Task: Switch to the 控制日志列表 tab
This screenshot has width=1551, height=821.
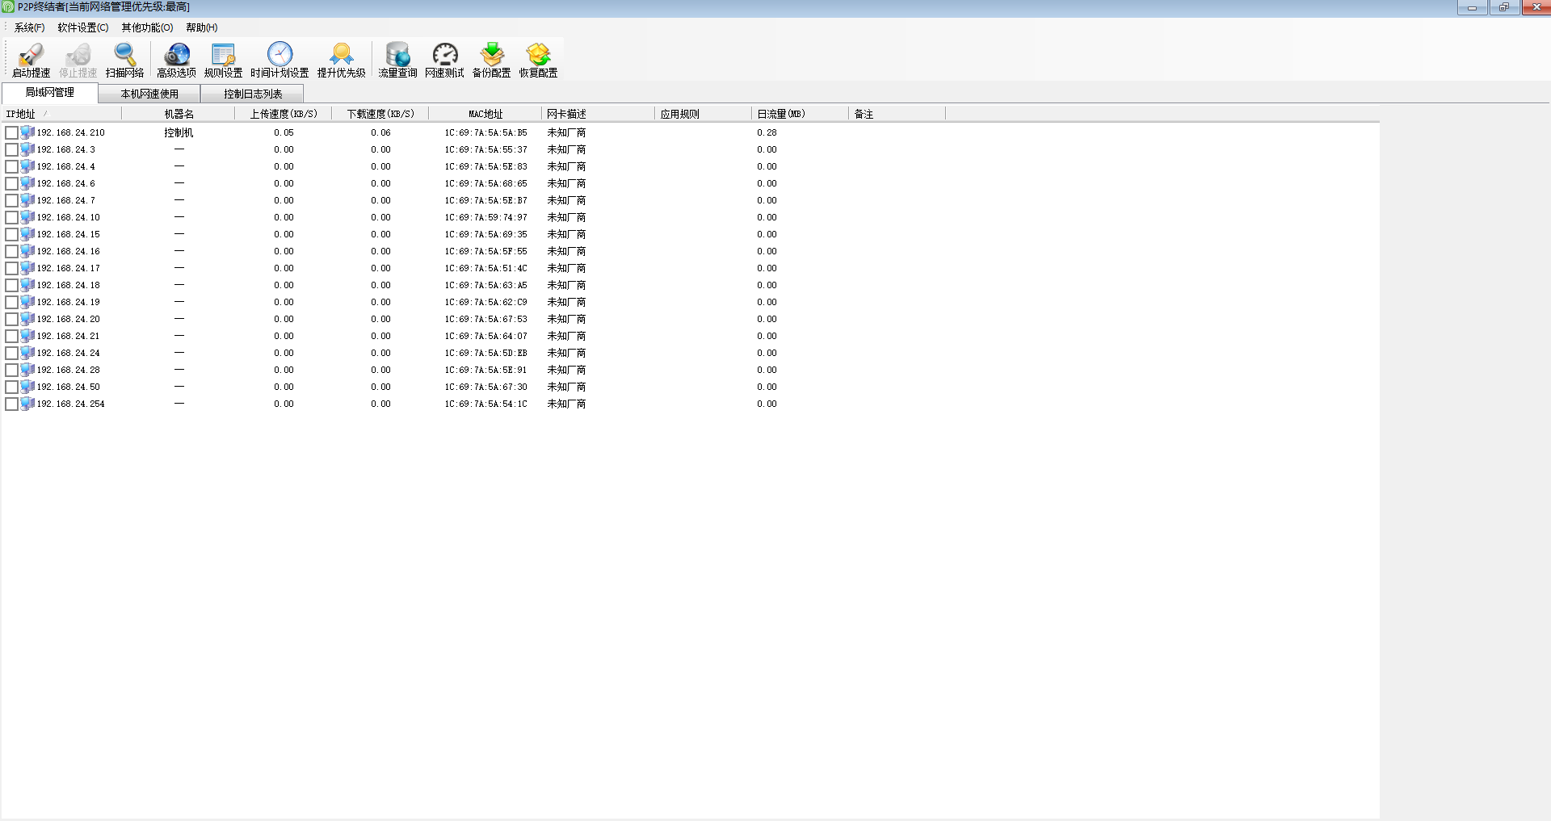Action: (x=253, y=94)
